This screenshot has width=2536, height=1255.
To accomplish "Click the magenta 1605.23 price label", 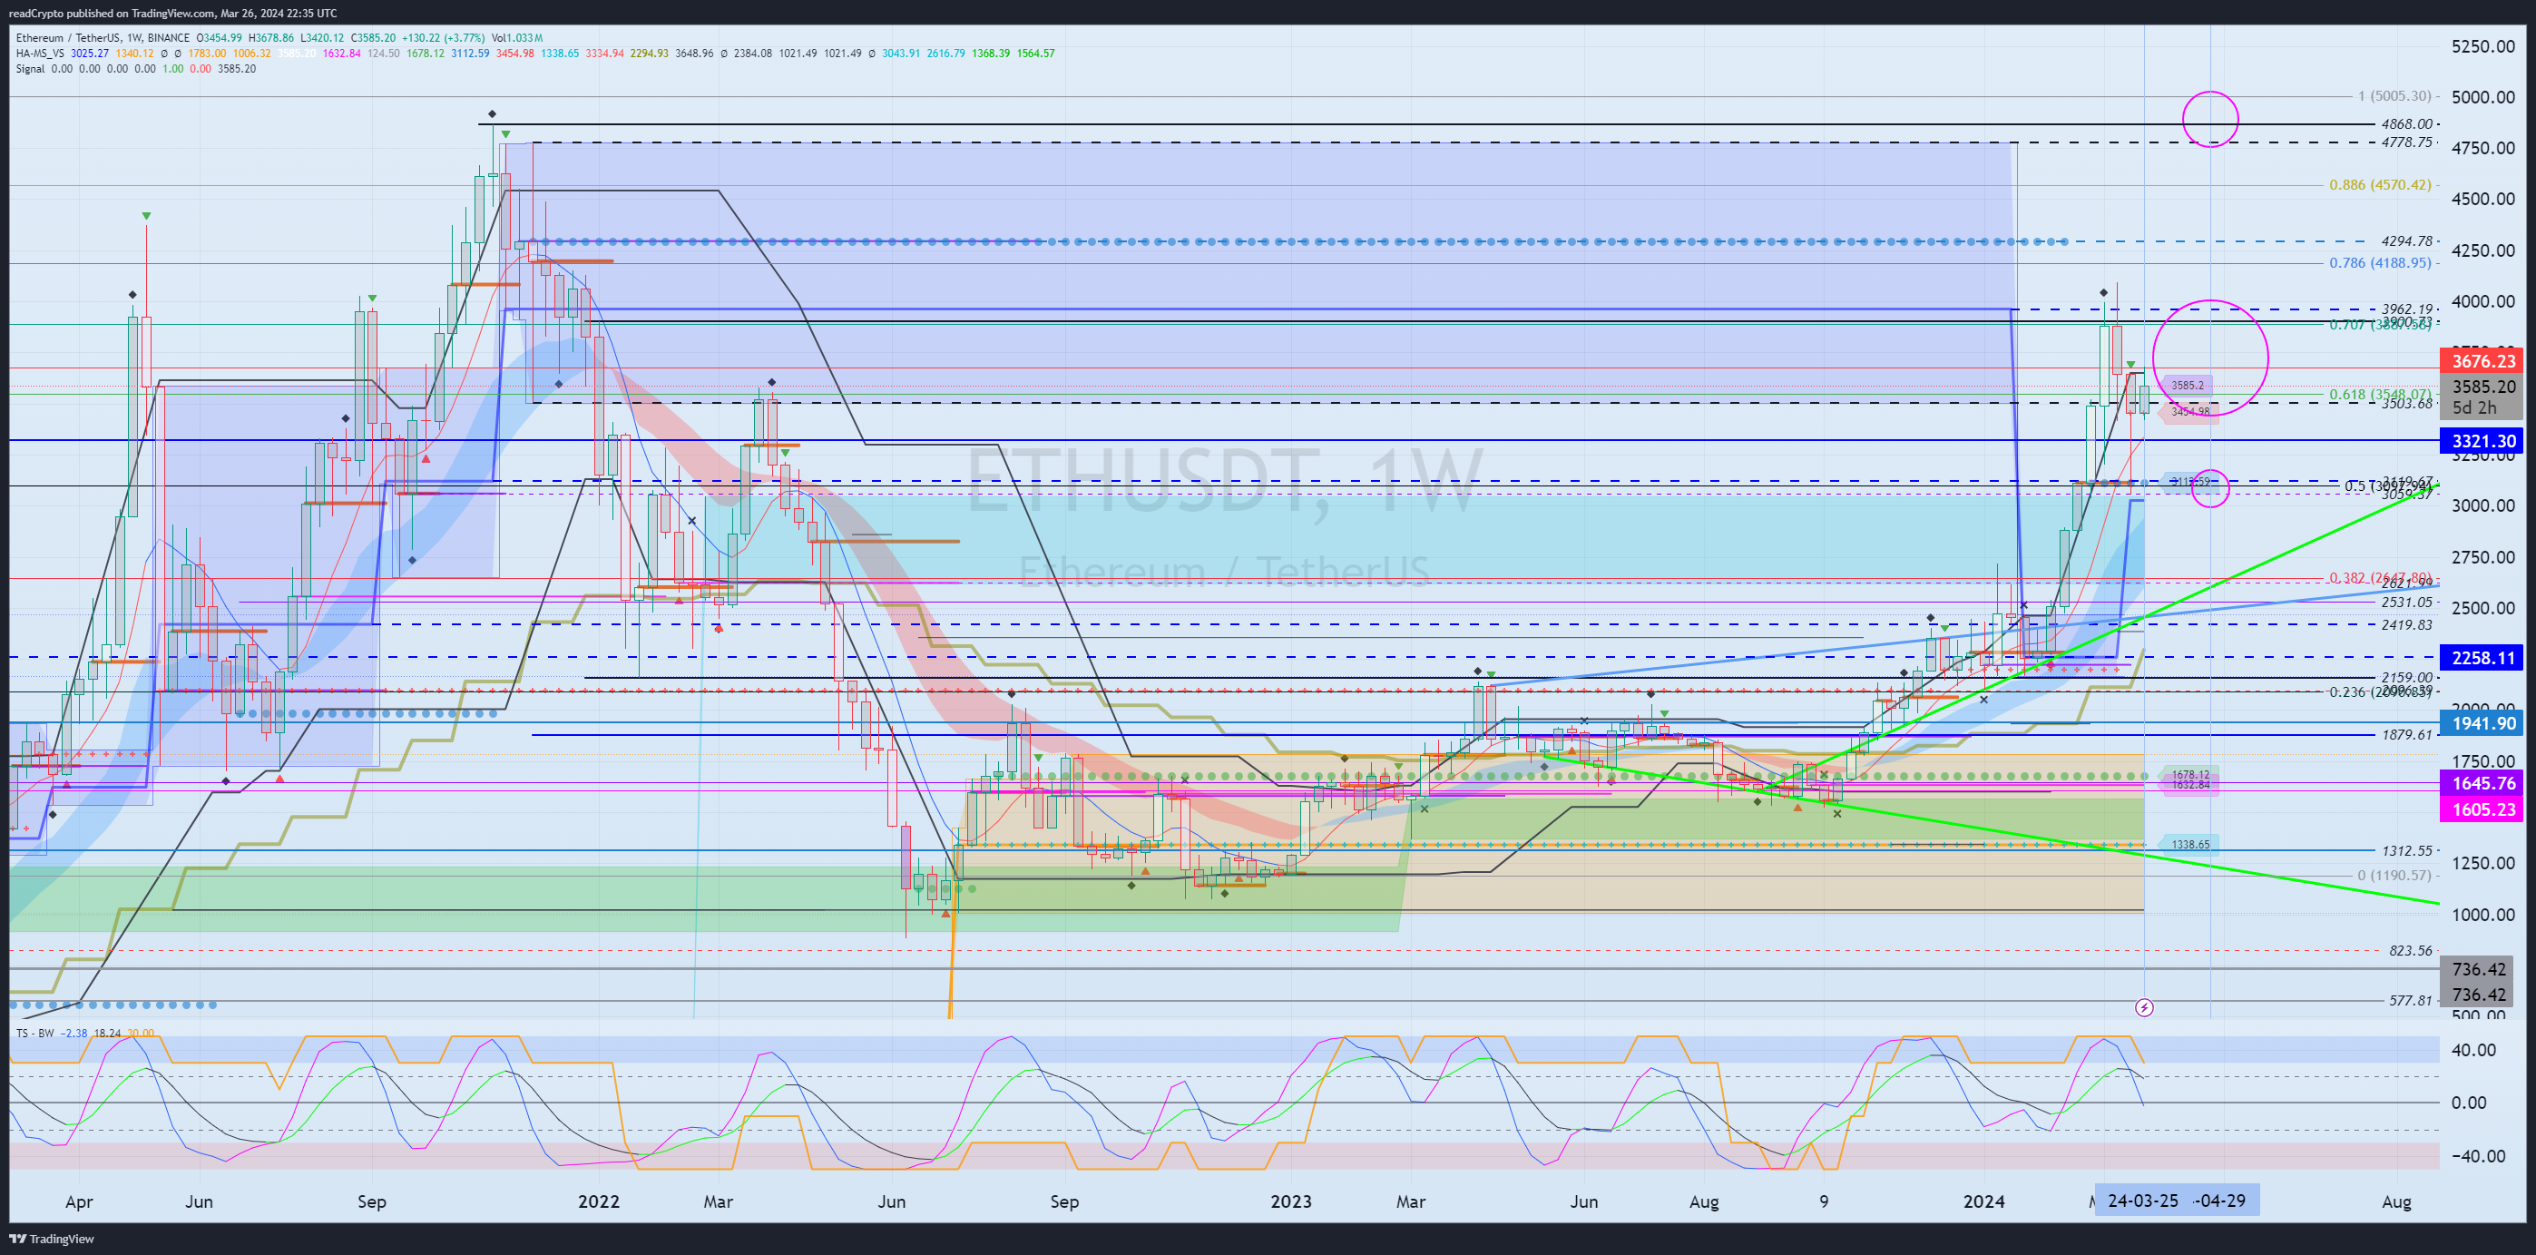I will 2482,809.
